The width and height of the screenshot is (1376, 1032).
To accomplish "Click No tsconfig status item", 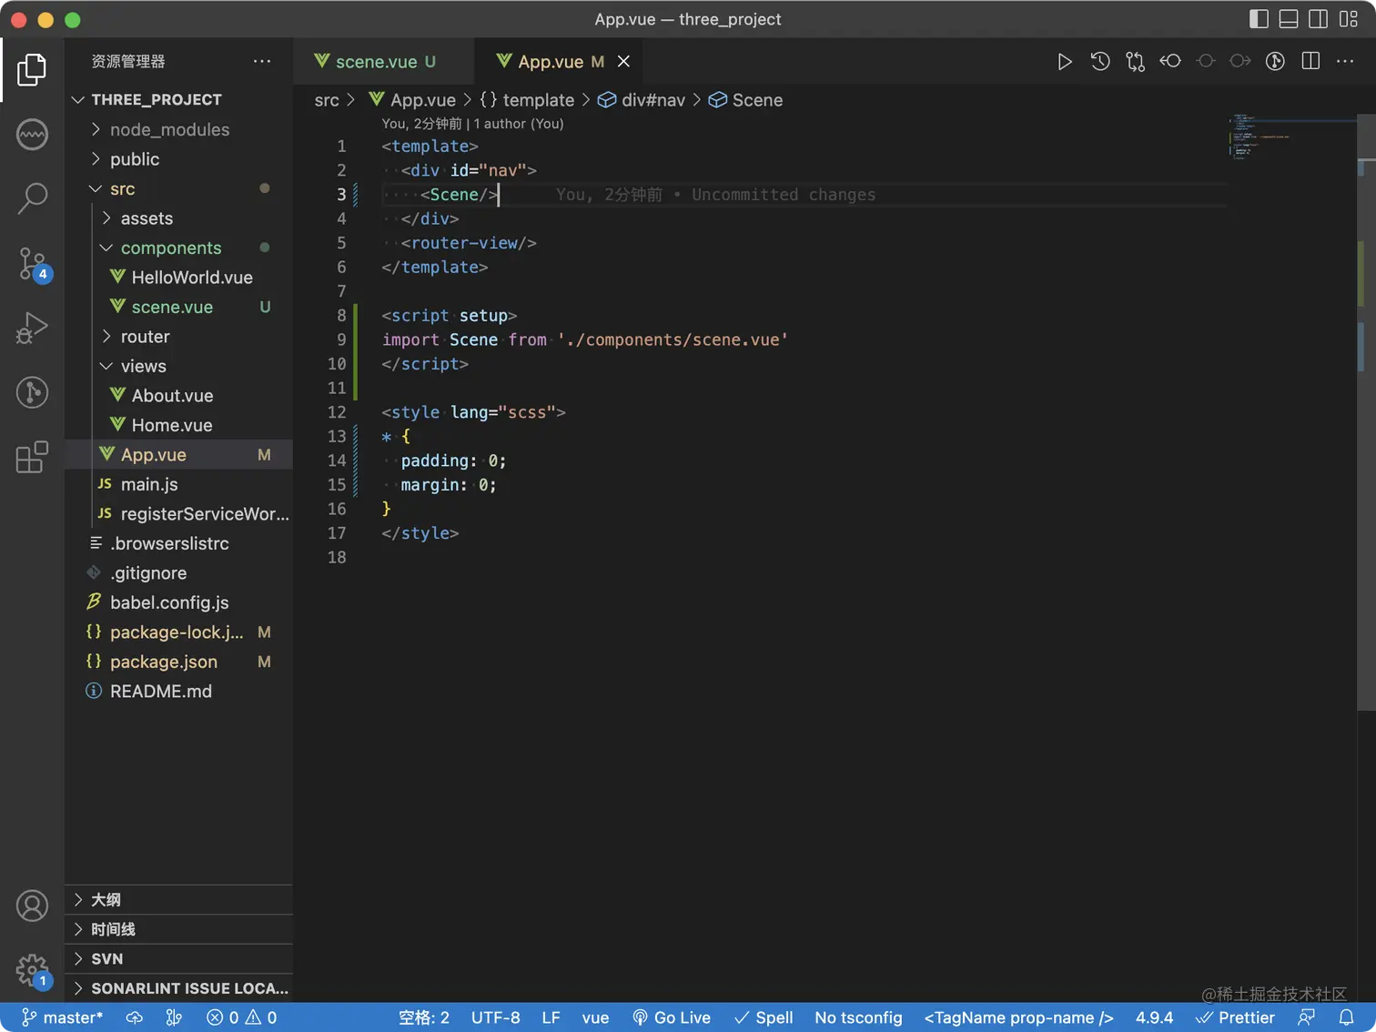I will 858,1017.
